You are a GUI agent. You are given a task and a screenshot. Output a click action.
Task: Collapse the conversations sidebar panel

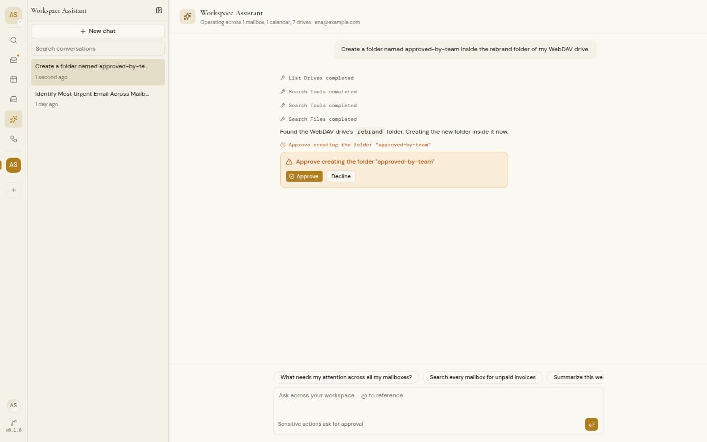(159, 10)
